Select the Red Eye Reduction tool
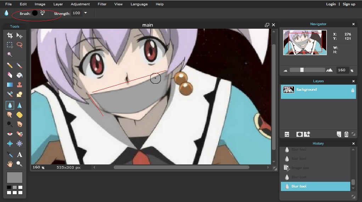 [x=10, y=134]
